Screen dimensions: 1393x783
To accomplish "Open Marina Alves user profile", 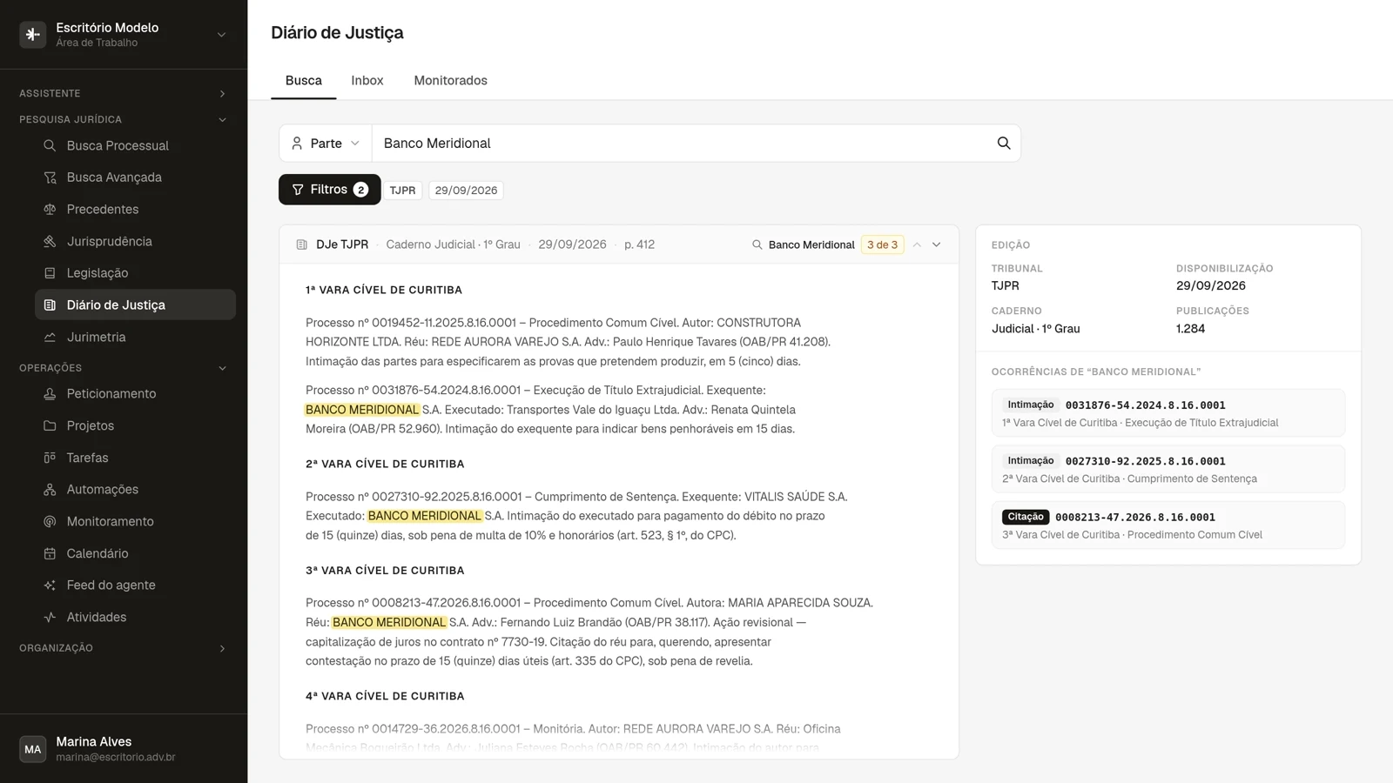I will click(124, 749).
